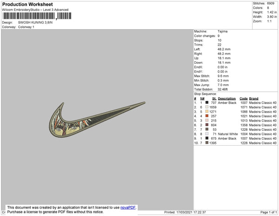This screenshot has width=279, height=216.
Task: Click the 'Stop Sequence:' heading
Action: [206, 94]
